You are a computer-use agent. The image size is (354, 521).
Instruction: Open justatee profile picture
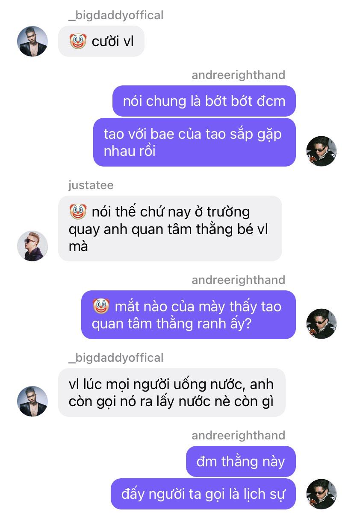pos(32,246)
